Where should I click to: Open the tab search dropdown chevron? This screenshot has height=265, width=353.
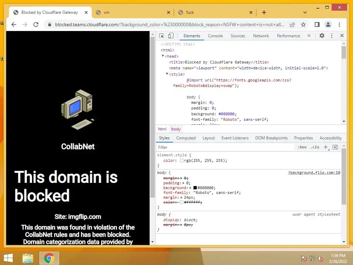(x=305, y=12)
